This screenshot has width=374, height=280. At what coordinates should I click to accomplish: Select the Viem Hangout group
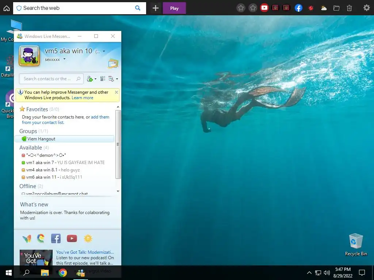[x=64, y=139]
